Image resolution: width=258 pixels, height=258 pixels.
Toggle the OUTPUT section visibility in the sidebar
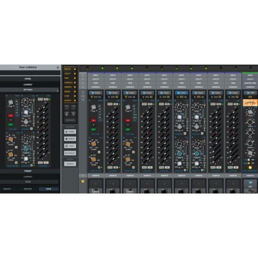[70, 100]
